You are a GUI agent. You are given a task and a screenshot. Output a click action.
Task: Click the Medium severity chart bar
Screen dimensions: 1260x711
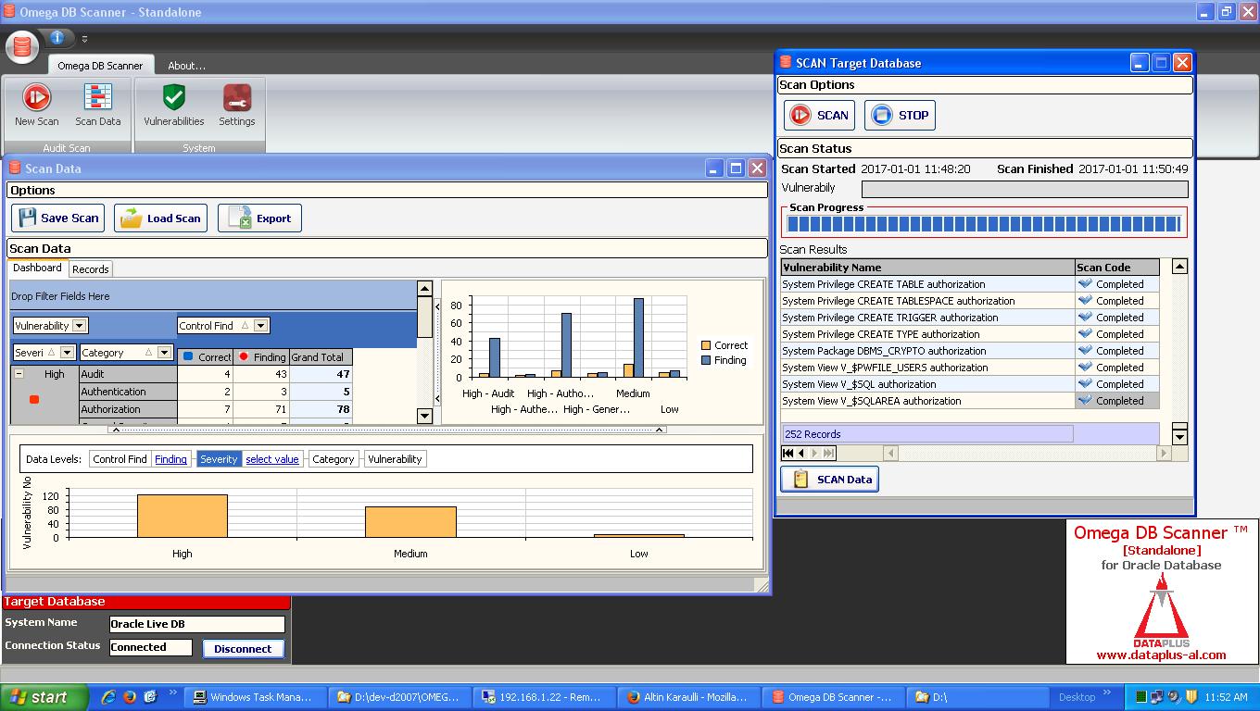tap(410, 522)
